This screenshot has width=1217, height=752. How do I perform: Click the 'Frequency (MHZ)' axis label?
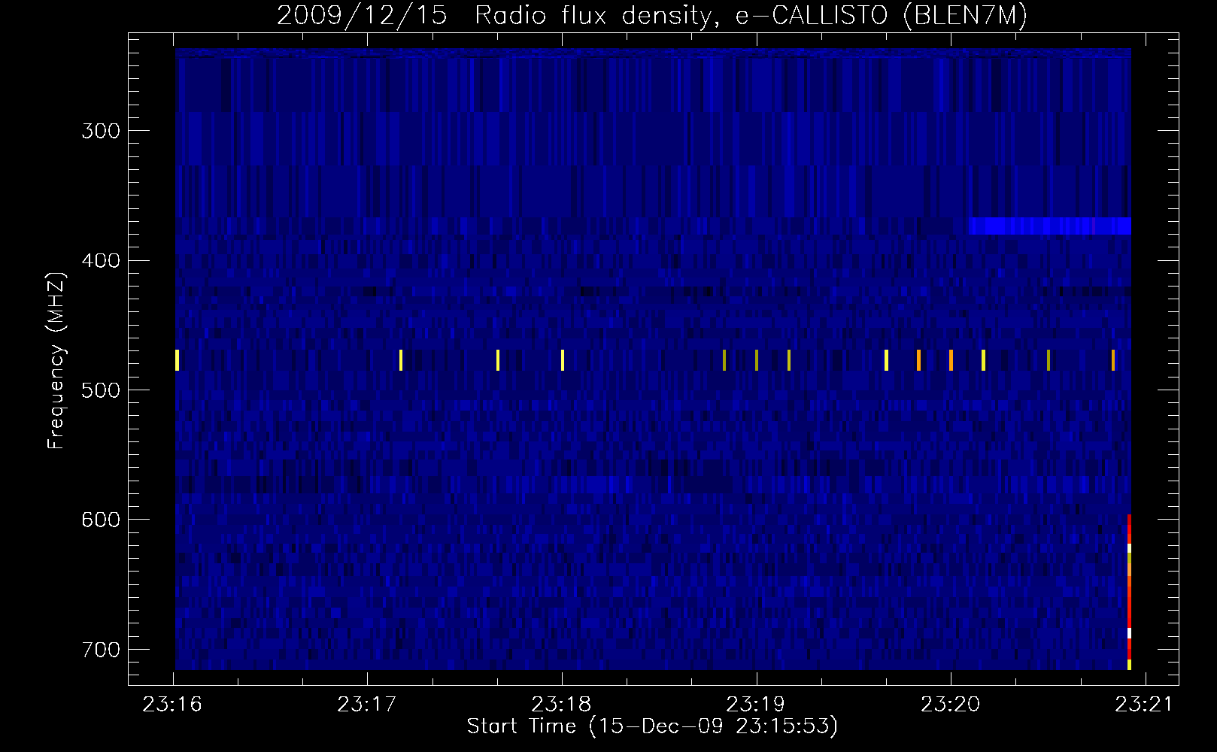click(56, 360)
